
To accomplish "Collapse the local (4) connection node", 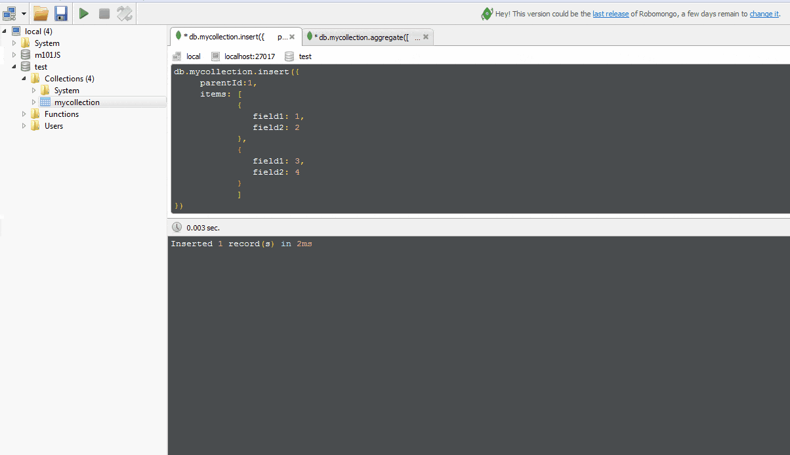I will 5,31.
